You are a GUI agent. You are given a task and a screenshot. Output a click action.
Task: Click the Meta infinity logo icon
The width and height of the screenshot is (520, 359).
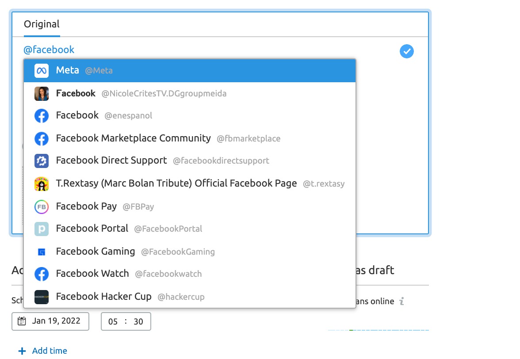(x=42, y=71)
